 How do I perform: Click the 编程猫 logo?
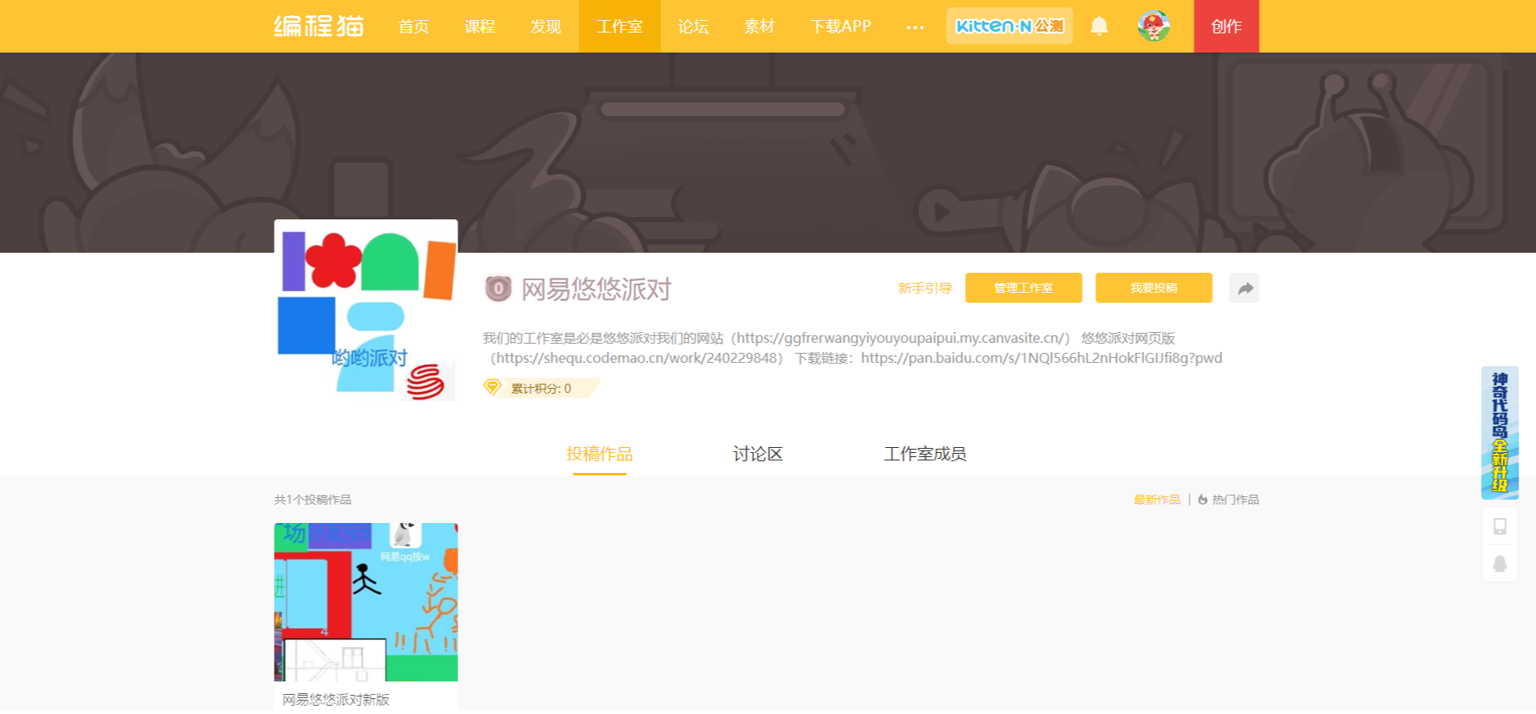pos(319,26)
